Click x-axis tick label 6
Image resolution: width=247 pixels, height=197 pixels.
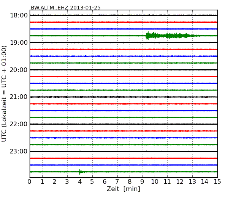(104, 182)
